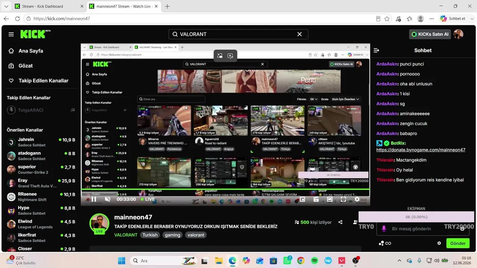This screenshot has height=268, width=477.
Task: Open superior Counter-Strike 2 channel
Action: coord(41,169)
